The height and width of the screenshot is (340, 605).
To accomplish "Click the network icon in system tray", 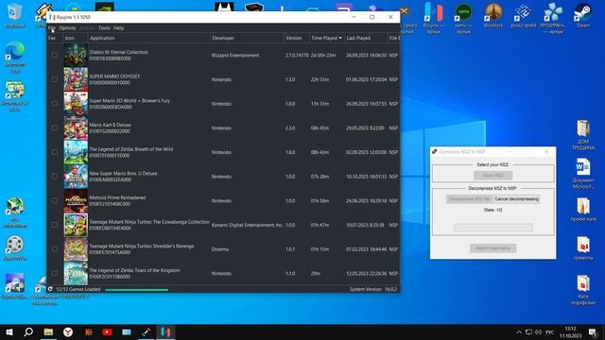I will point(528,331).
